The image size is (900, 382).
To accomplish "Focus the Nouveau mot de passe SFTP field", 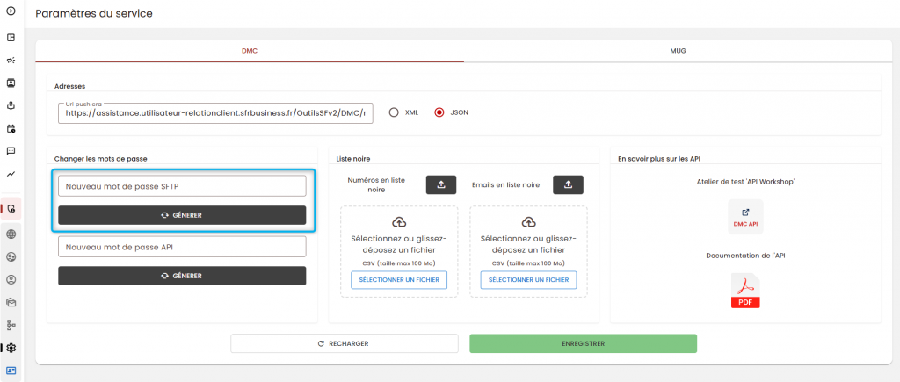I will pyautogui.click(x=182, y=186).
